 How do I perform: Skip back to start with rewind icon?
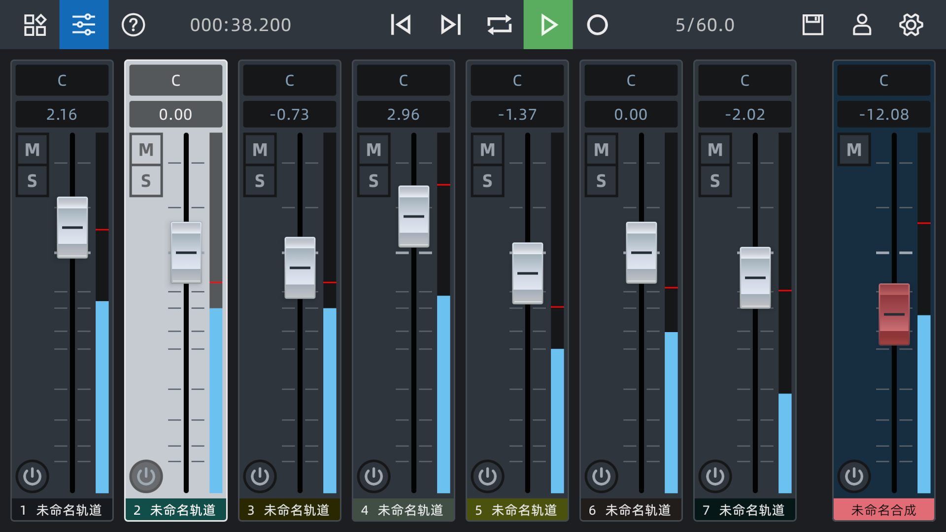point(401,25)
